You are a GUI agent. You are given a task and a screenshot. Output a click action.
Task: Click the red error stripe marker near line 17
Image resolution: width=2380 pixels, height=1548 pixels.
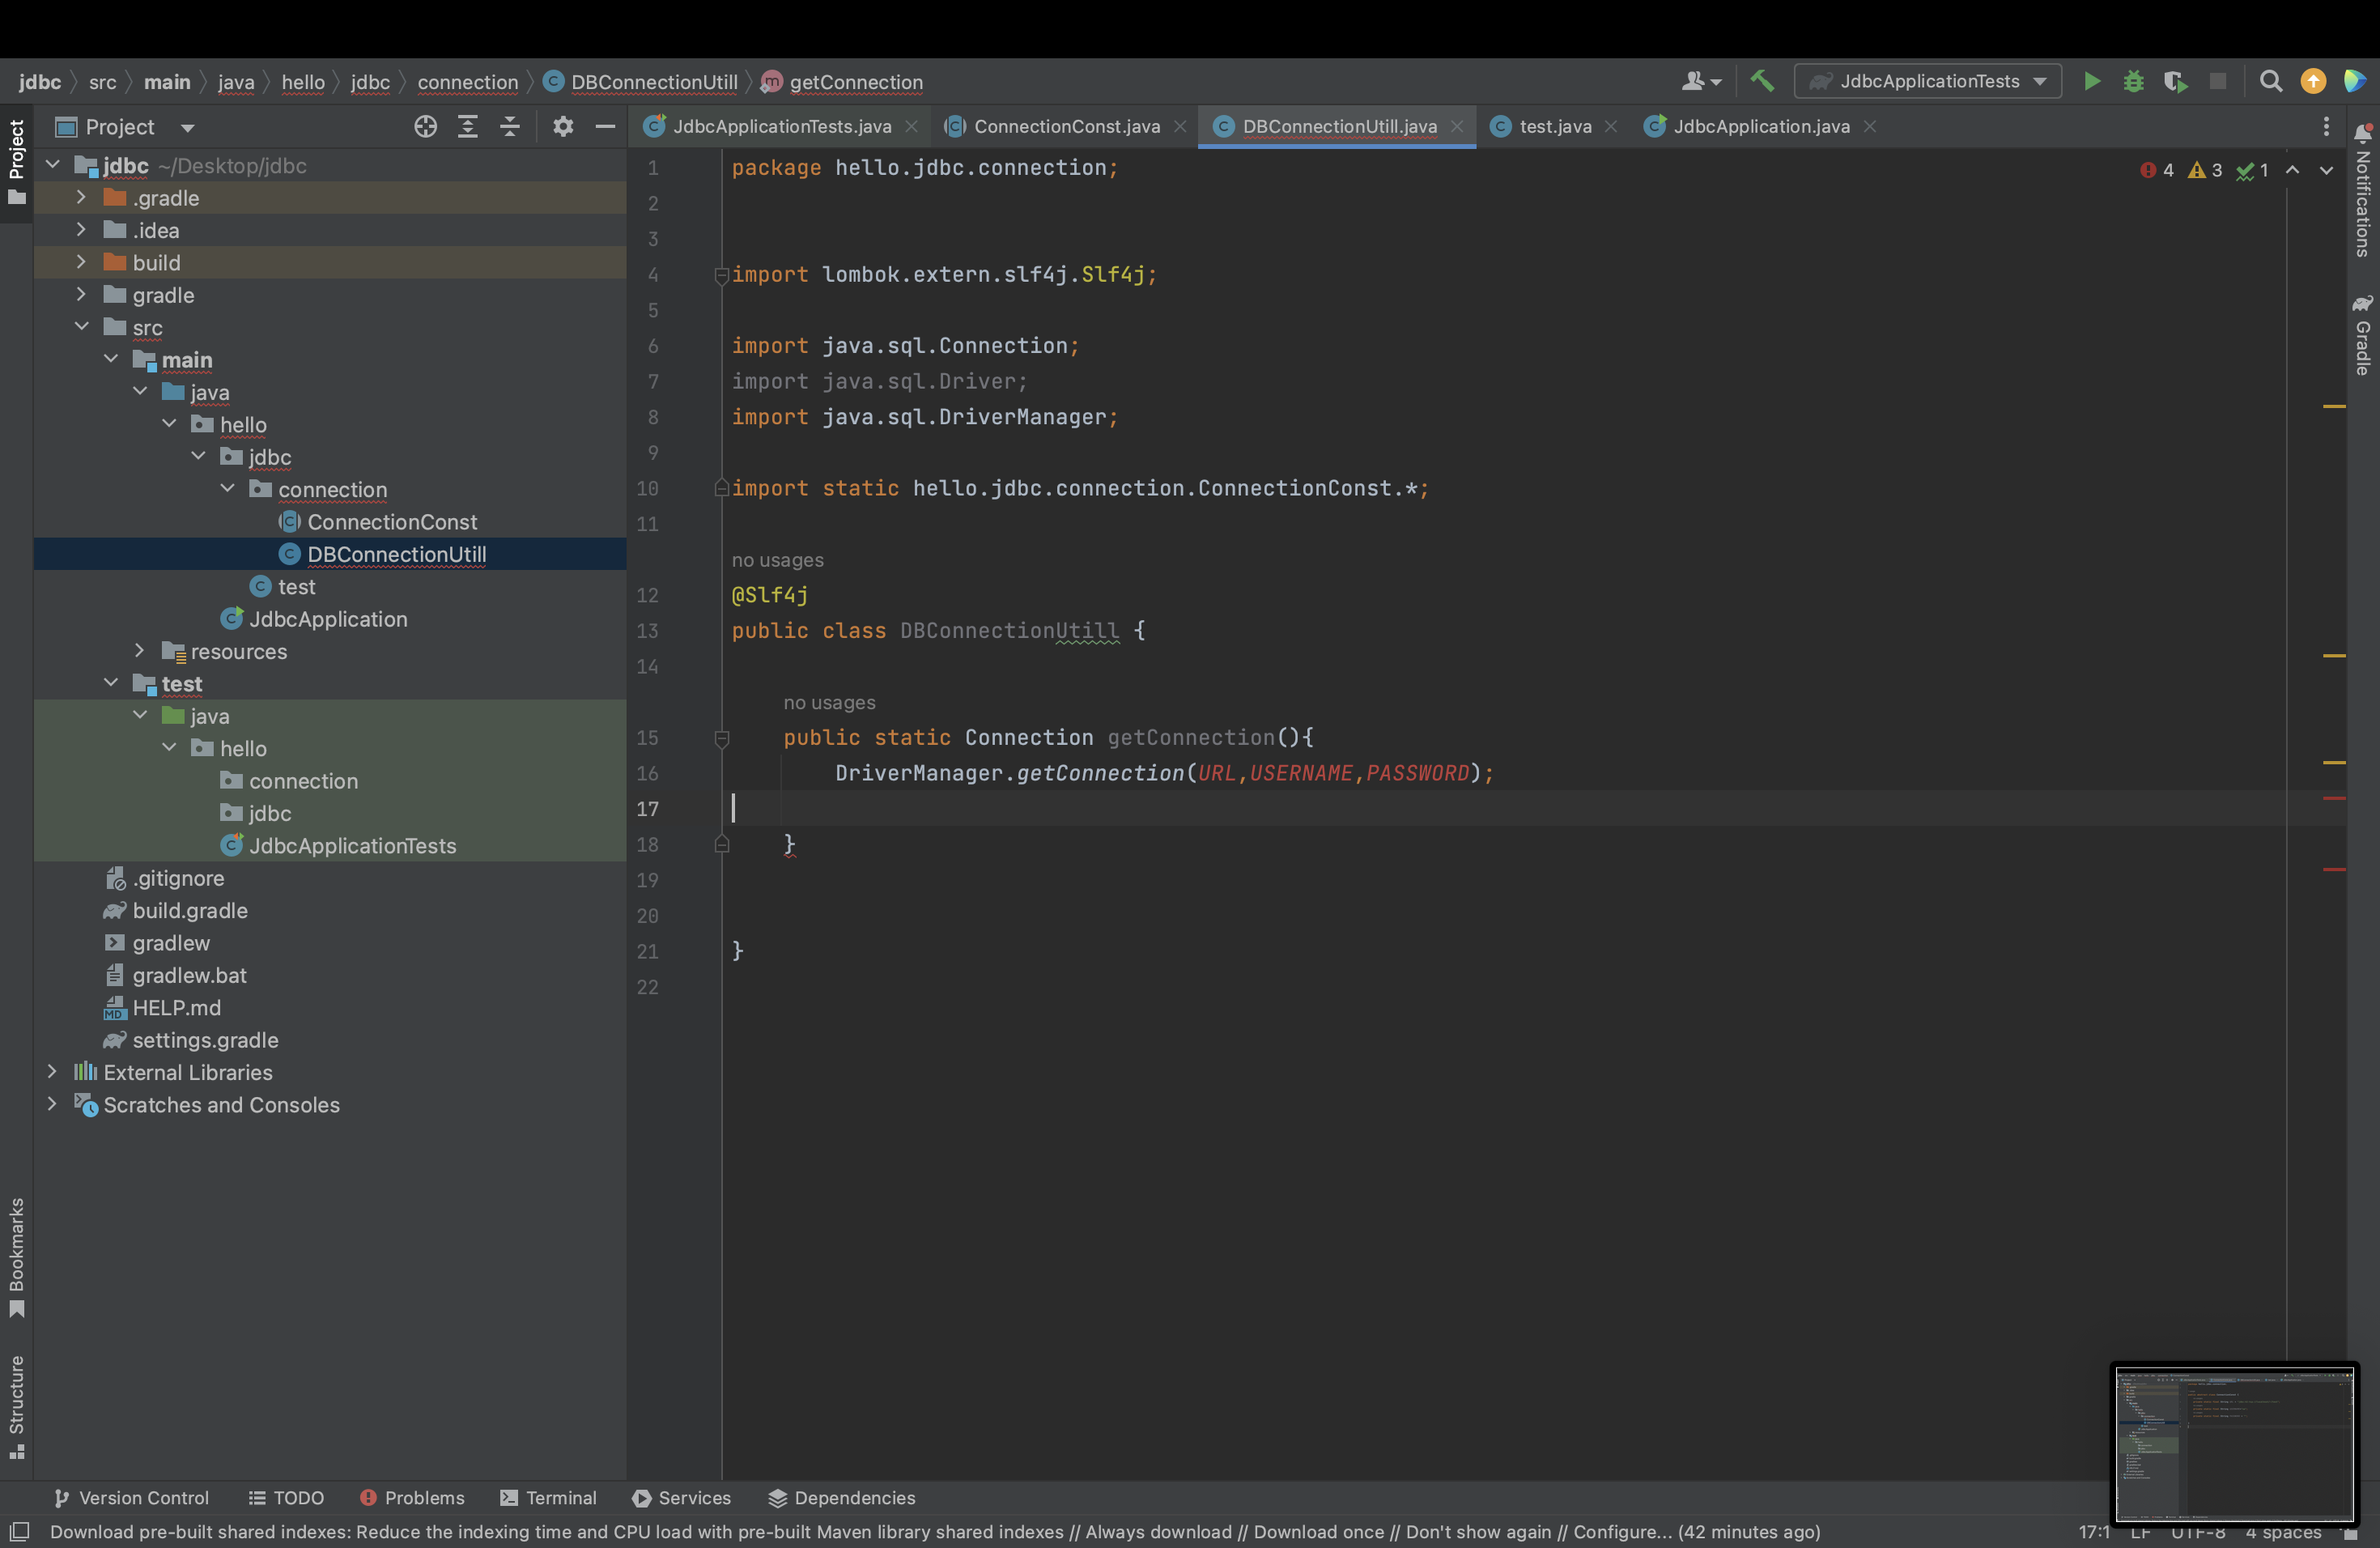pos(2334,798)
